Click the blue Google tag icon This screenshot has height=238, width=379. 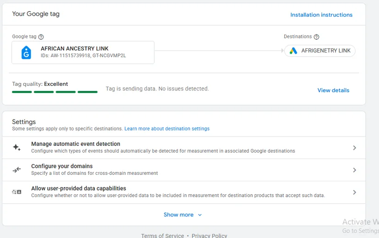pos(26,52)
